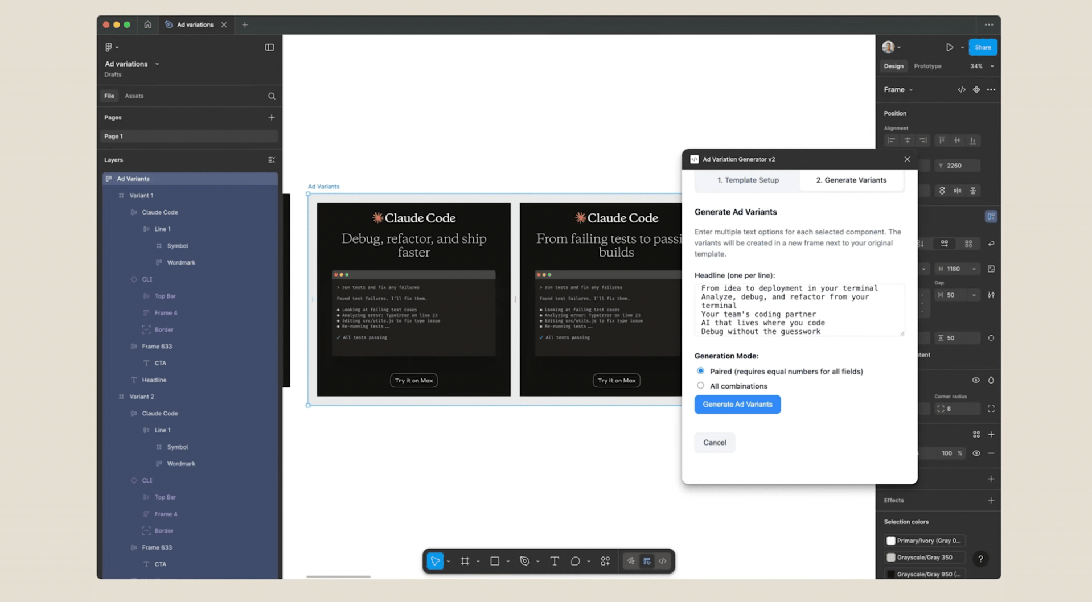
Task: Flip horizontal in the Position section
Action: click(x=958, y=191)
